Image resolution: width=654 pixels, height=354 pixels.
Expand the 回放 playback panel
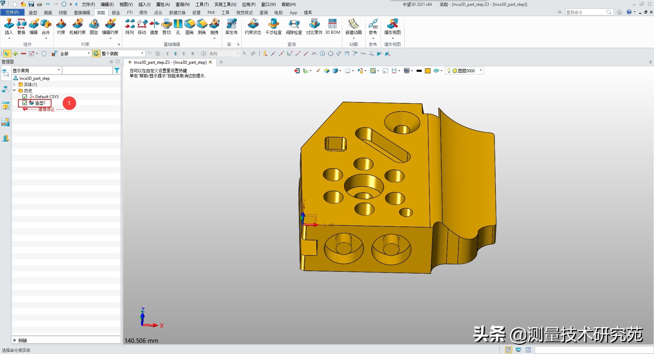[15, 340]
